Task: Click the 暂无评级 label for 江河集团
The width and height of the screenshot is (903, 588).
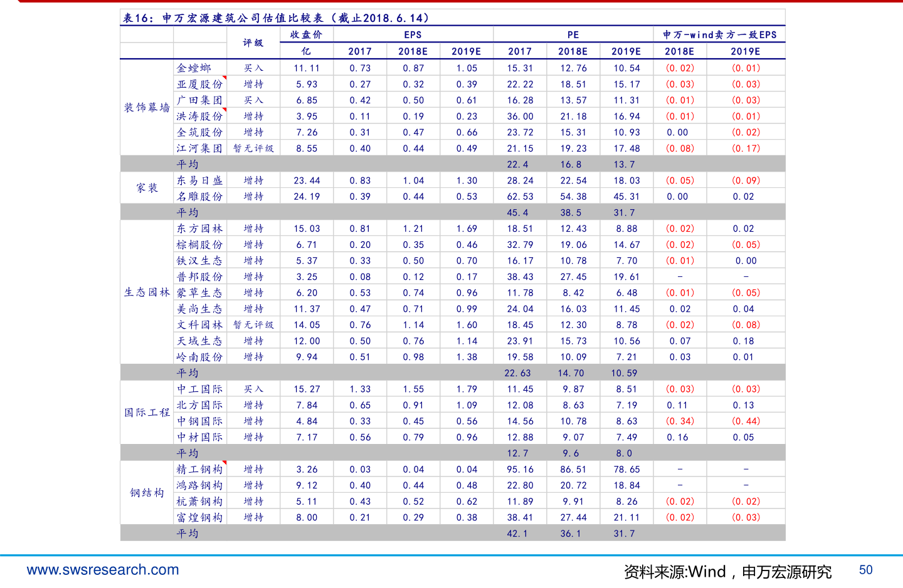Action: point(253,148)
